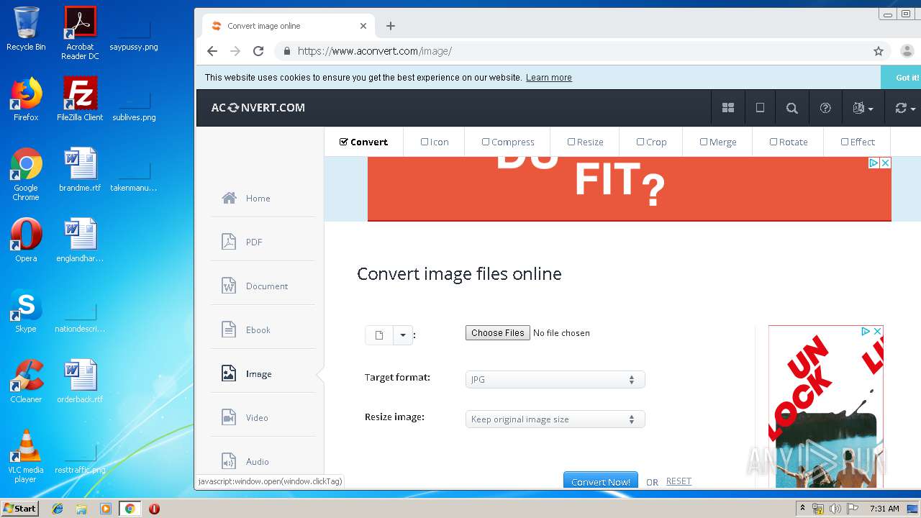Reload the page with refresh icon
921x518 pixels.
point(258,51)
